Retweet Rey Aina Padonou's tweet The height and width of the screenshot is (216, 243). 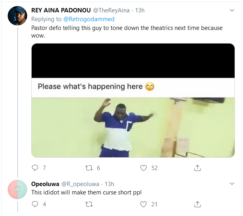click(89, 168)
